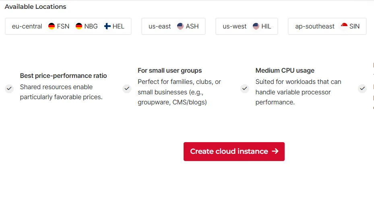
Task: Select the ap-southeast region label
Action: pos(315,27)
